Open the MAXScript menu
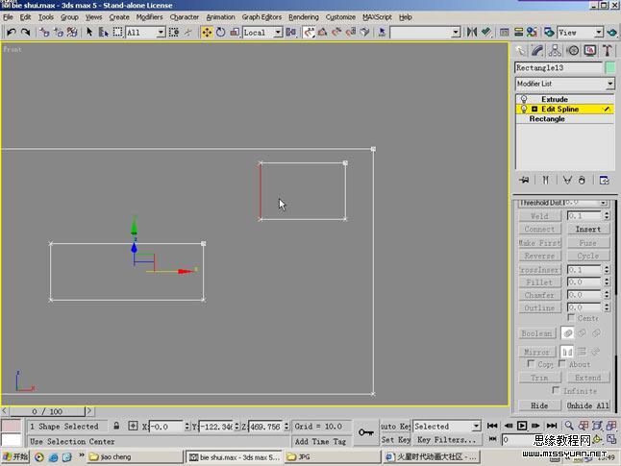621x466 pixels. tap(377, 17)
